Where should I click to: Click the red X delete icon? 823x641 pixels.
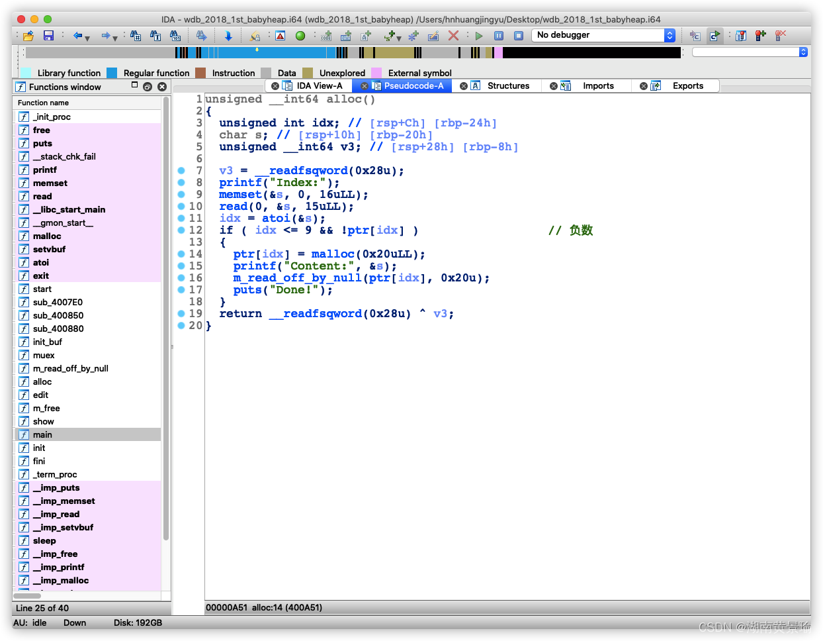click(x=453, y=36)
